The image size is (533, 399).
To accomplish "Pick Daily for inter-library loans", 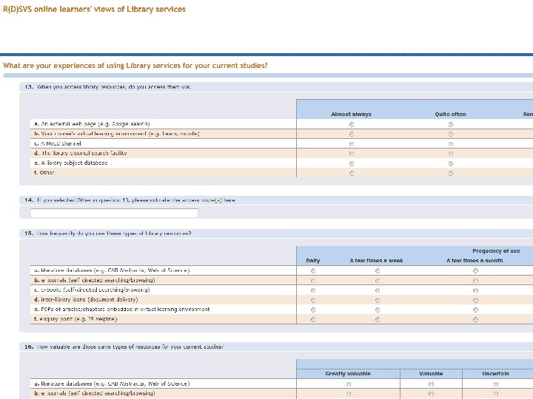I will 313,300.
